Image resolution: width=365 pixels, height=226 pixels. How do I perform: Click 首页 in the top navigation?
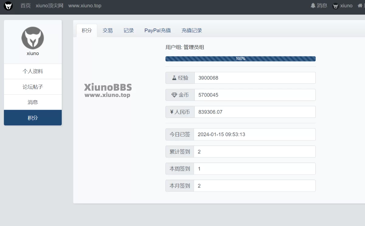[x=25, y=5]
